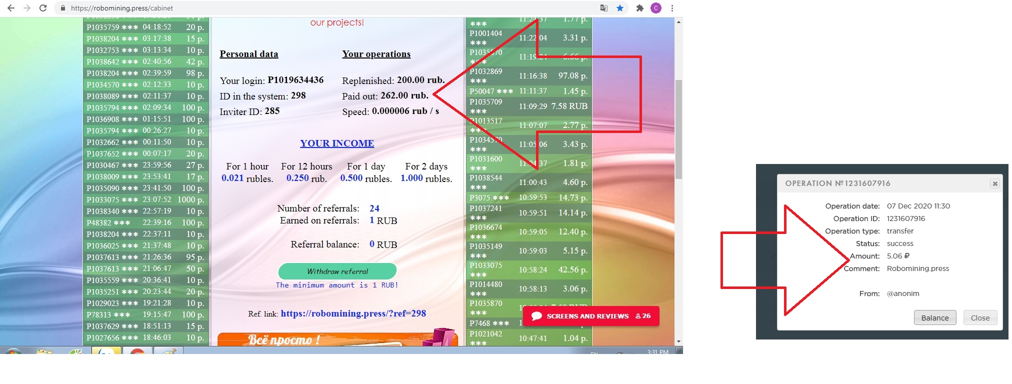Click the Close button in operation dialog
This screenshot has width=1012, height=384.
click(x=980, y=317)
